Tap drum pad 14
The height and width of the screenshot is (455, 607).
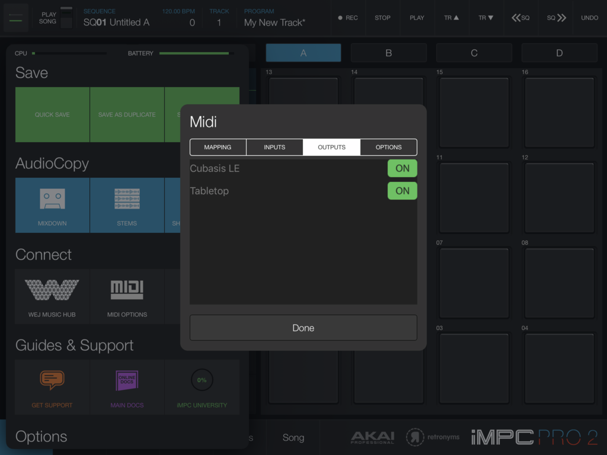point(389,91)
